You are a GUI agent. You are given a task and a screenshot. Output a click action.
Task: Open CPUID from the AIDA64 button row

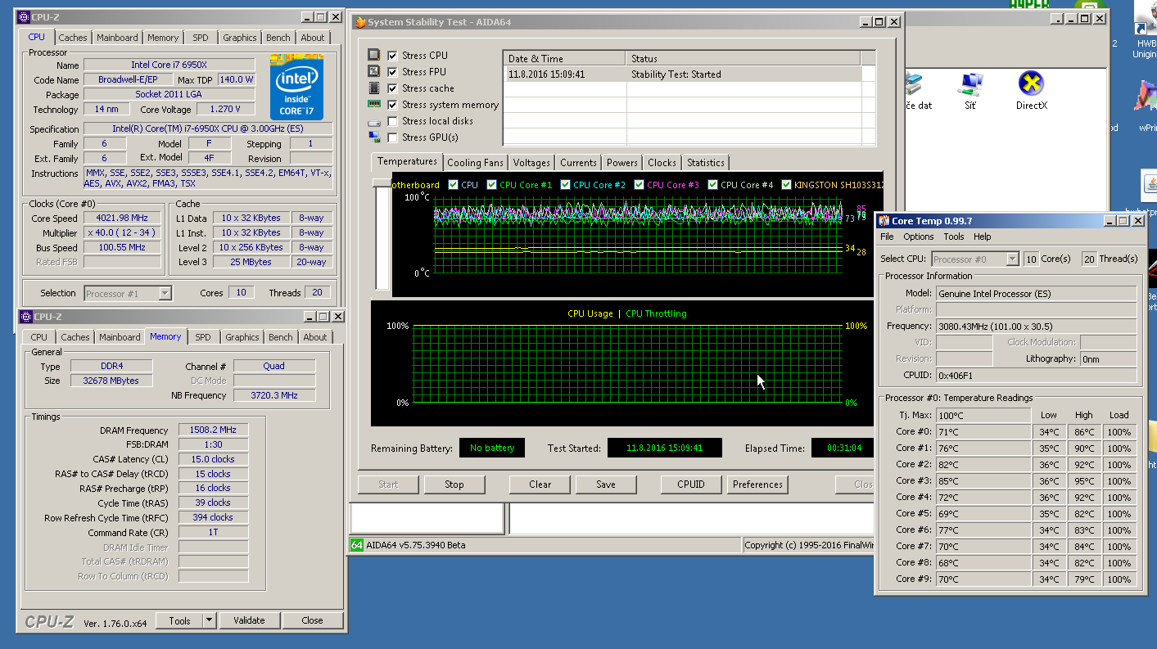click(691, 484)
